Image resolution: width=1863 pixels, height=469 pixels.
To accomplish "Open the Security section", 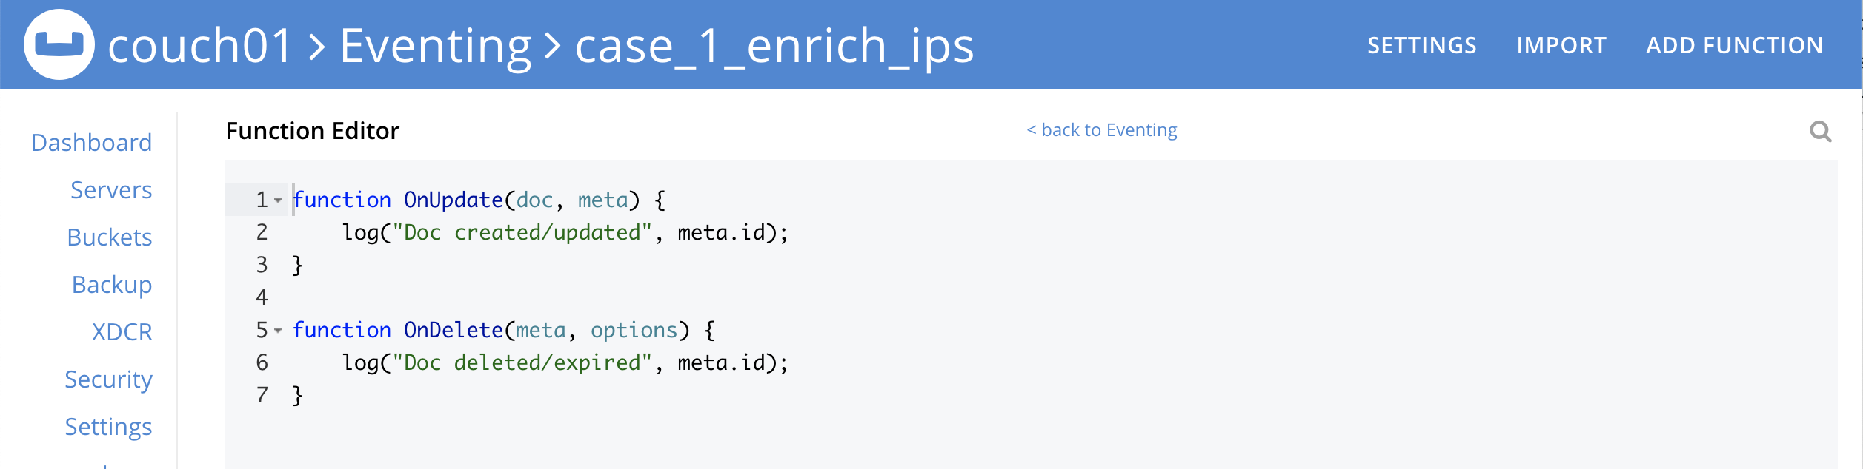I will pos(108,379).
